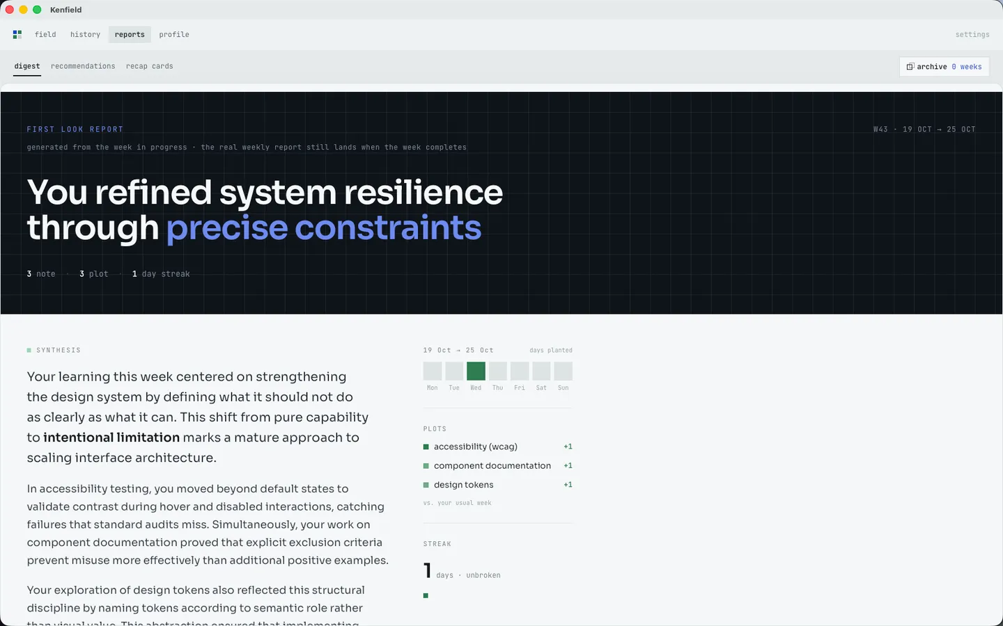Open the field tab

pos(45,34)
